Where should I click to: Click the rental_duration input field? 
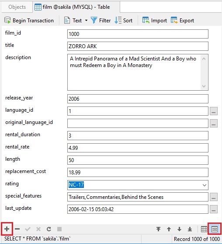[138, 135]
